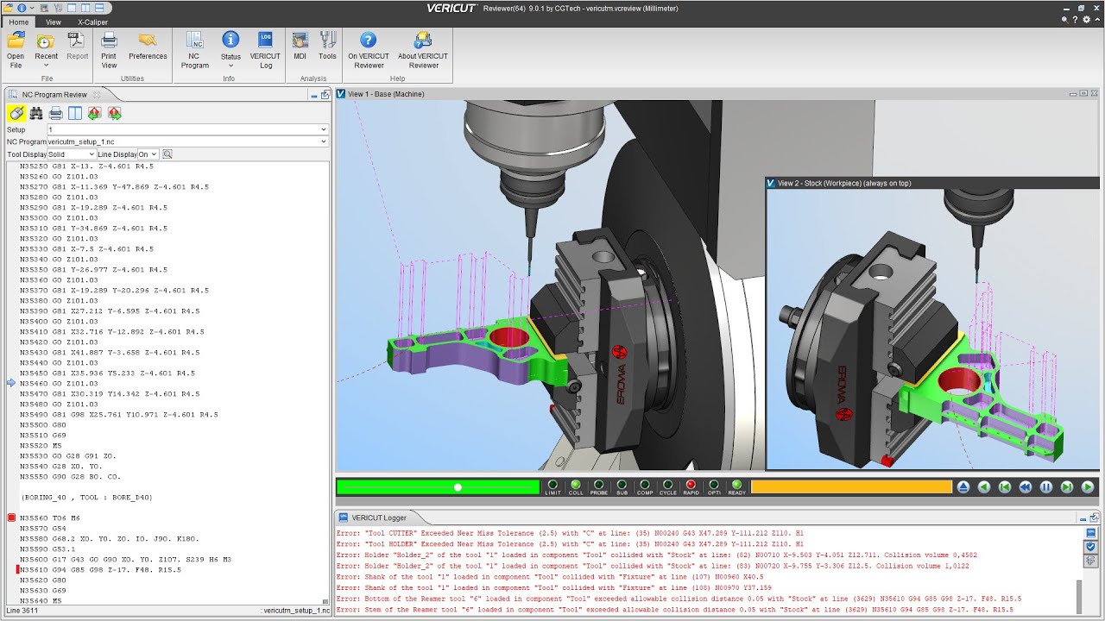Screen dimensions: 1105x621
Task: Play the simulation backward
Action: pos(984,487)
